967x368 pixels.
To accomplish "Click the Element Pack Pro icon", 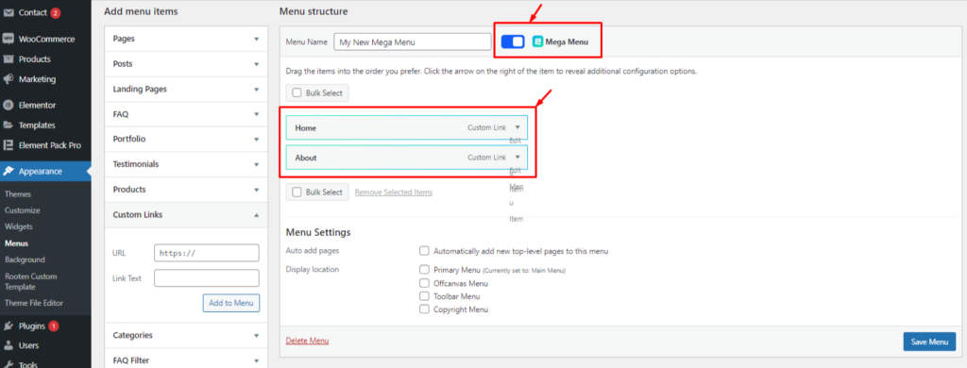I will pos(8,145).
